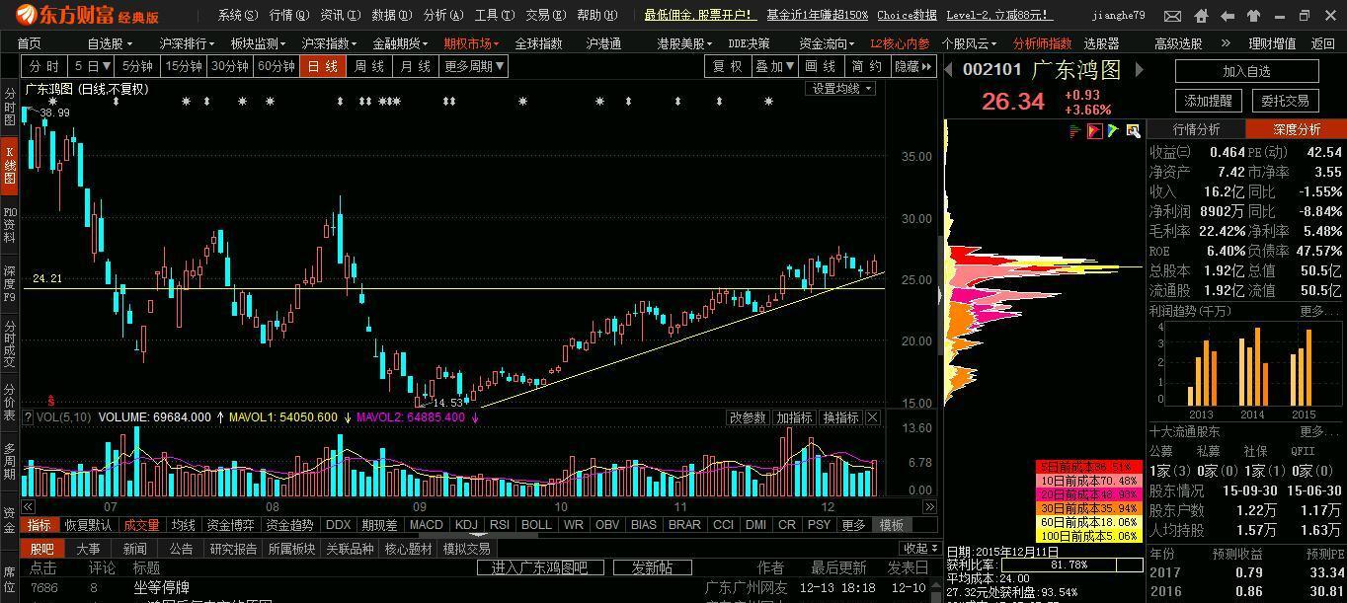
Task: Open the 行情(Q) menu
Action: [x=289, y=16]
